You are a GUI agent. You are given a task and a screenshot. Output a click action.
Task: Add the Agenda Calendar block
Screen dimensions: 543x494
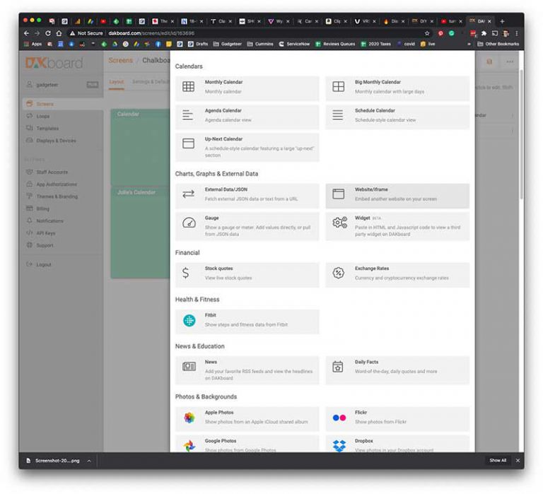tap(247, 115)
